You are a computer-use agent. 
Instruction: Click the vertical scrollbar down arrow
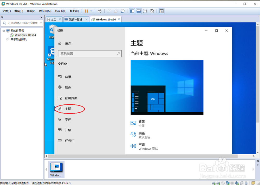pos(258,153)
